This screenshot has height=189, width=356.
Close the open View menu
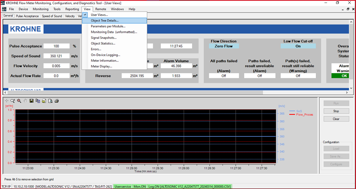87,9
